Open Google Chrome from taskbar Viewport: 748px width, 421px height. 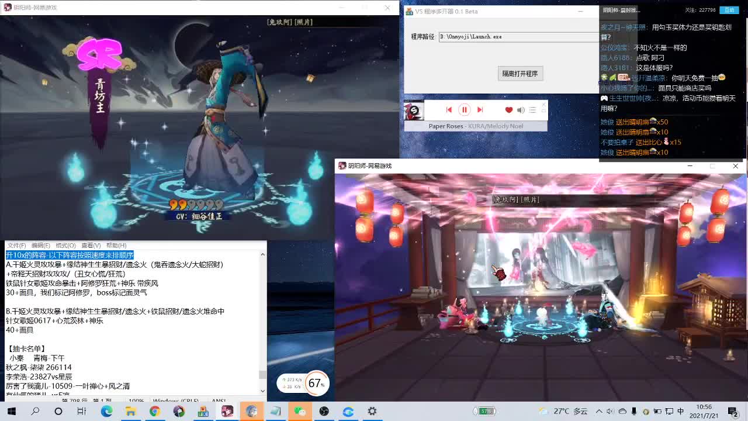click(154, 411)
